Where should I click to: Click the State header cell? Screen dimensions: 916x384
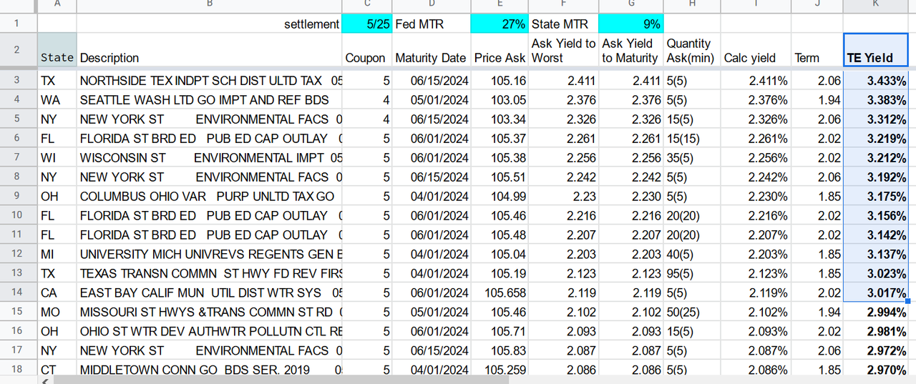57,50
